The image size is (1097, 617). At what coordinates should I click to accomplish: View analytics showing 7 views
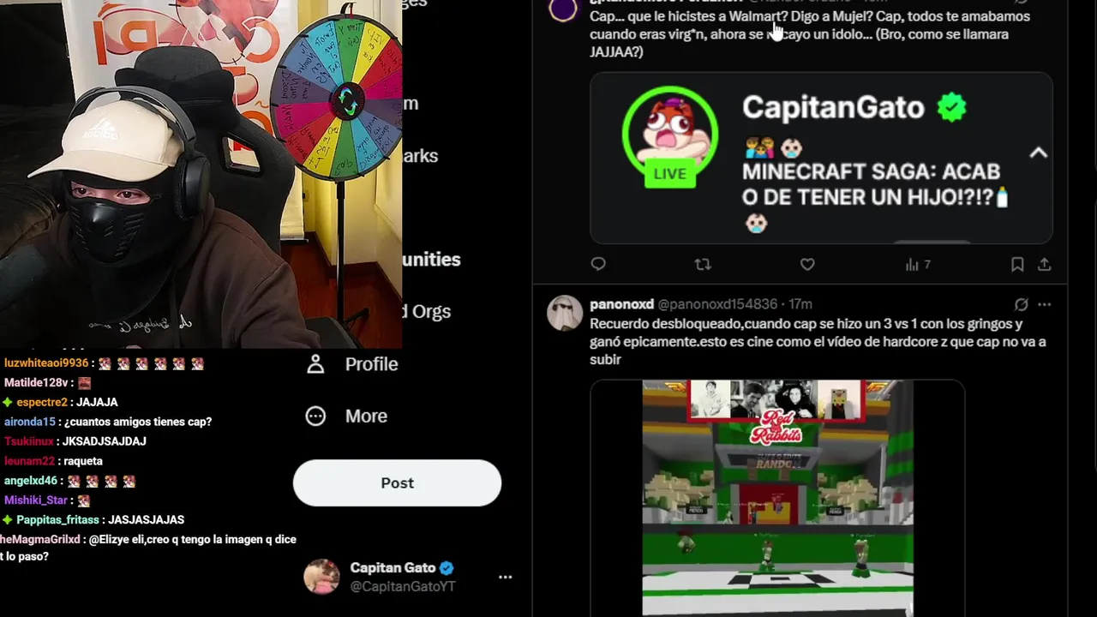(918, 265)
